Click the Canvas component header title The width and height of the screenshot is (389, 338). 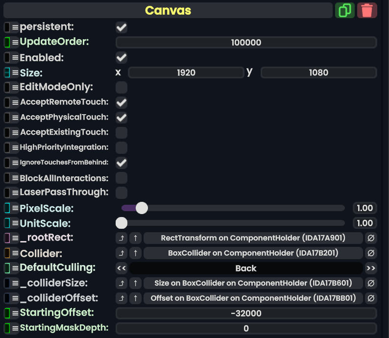click(168, 10)
